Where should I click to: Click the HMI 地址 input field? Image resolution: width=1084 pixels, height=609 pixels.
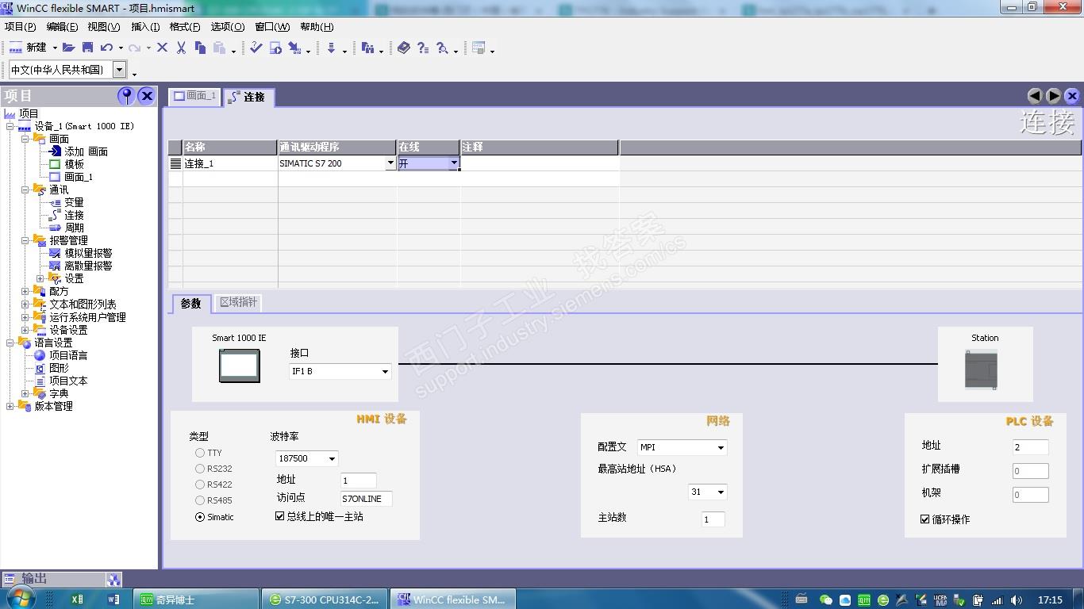pos(358,481)
